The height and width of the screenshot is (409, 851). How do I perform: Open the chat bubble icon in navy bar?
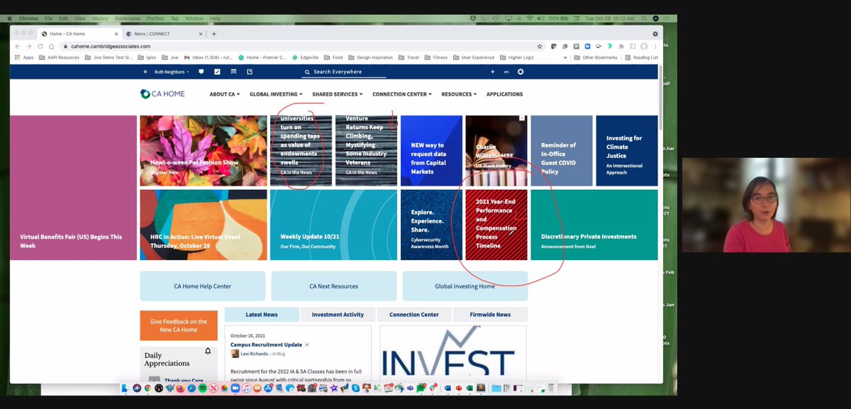coord(201,72)
